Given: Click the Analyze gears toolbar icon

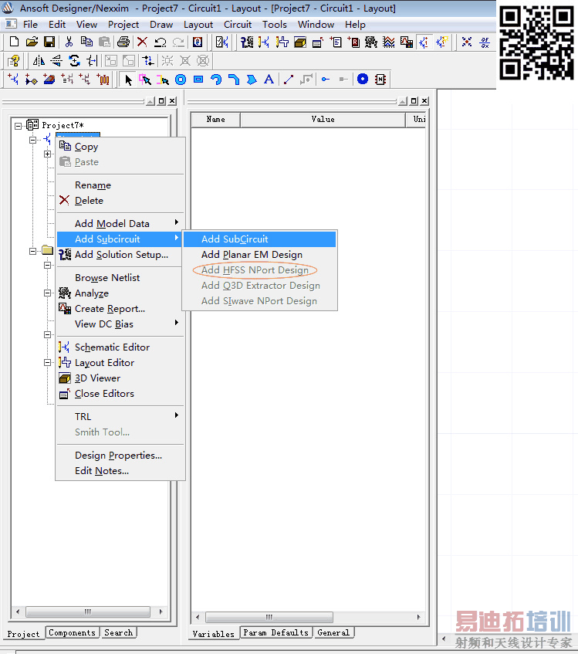Looking at the screenshot, I should point(370,42).
